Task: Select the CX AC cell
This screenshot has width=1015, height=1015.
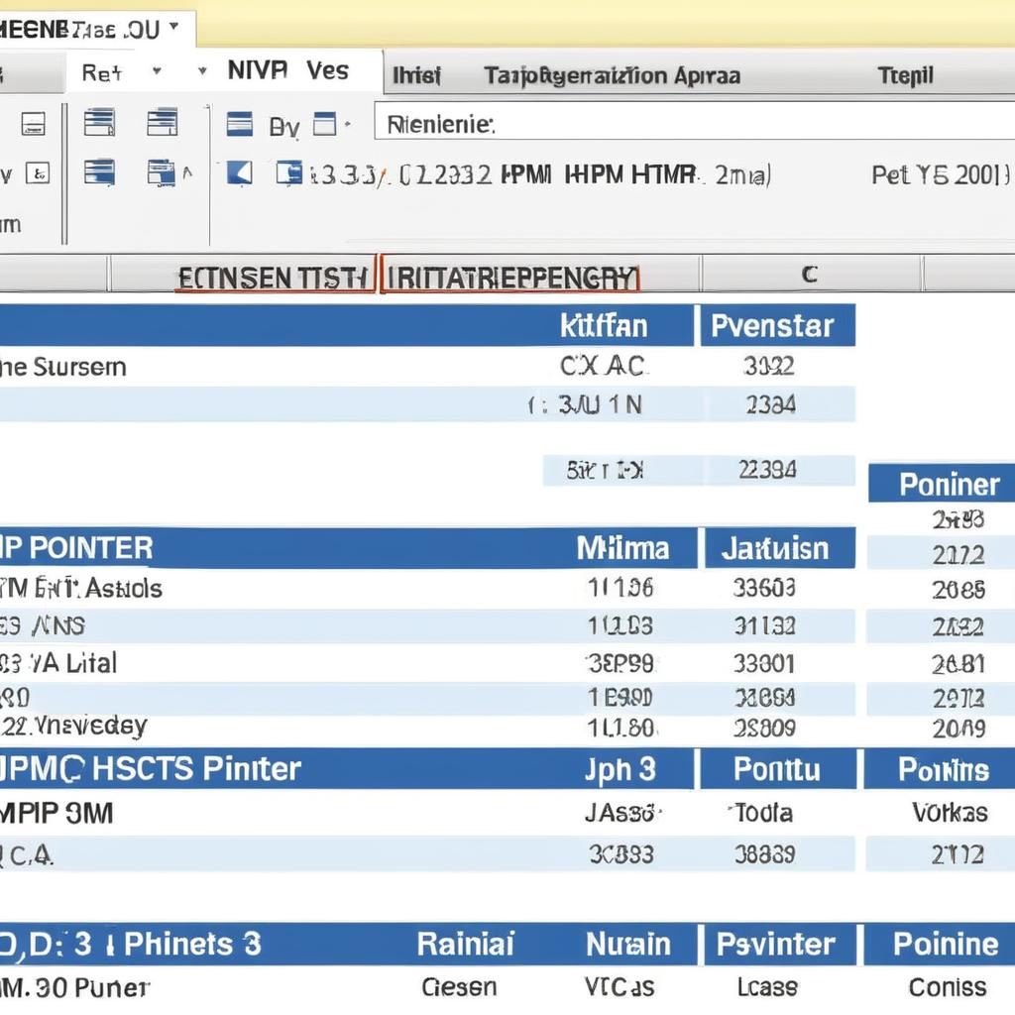Action: click(x=604, y=367)
